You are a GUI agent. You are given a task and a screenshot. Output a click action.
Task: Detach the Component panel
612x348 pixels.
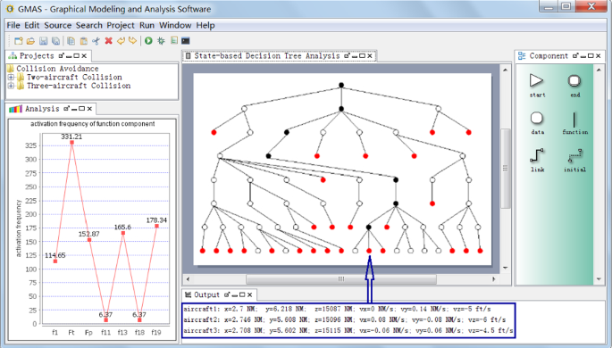[574, 56]
